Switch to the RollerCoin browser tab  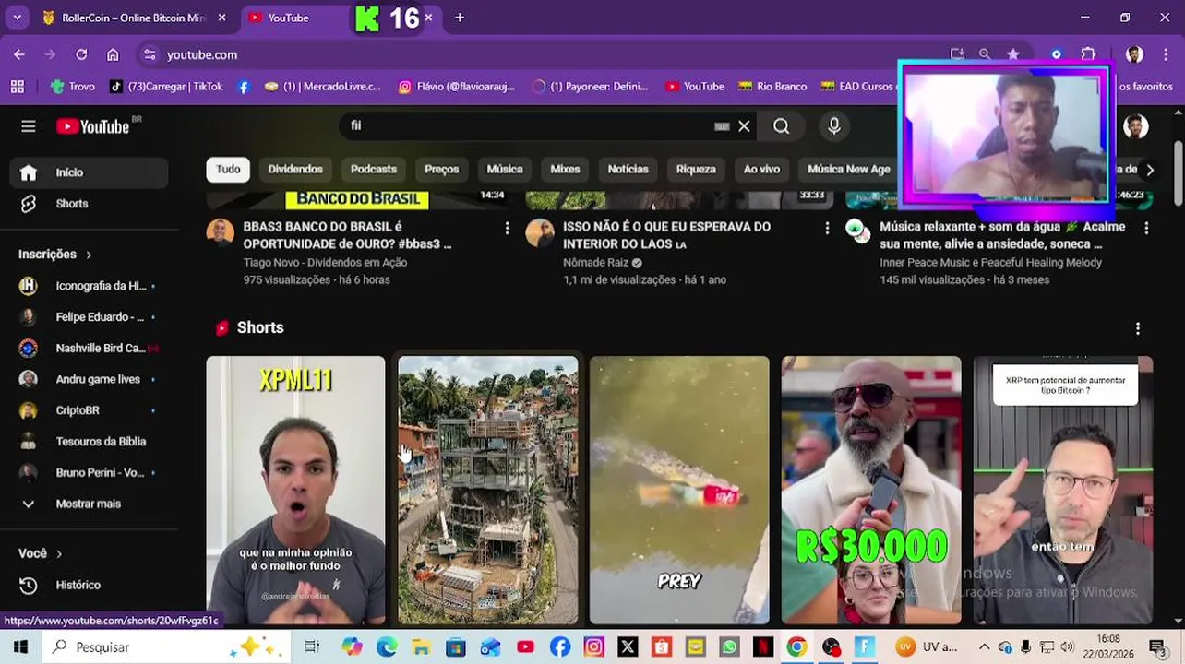[x=135, y=18]
